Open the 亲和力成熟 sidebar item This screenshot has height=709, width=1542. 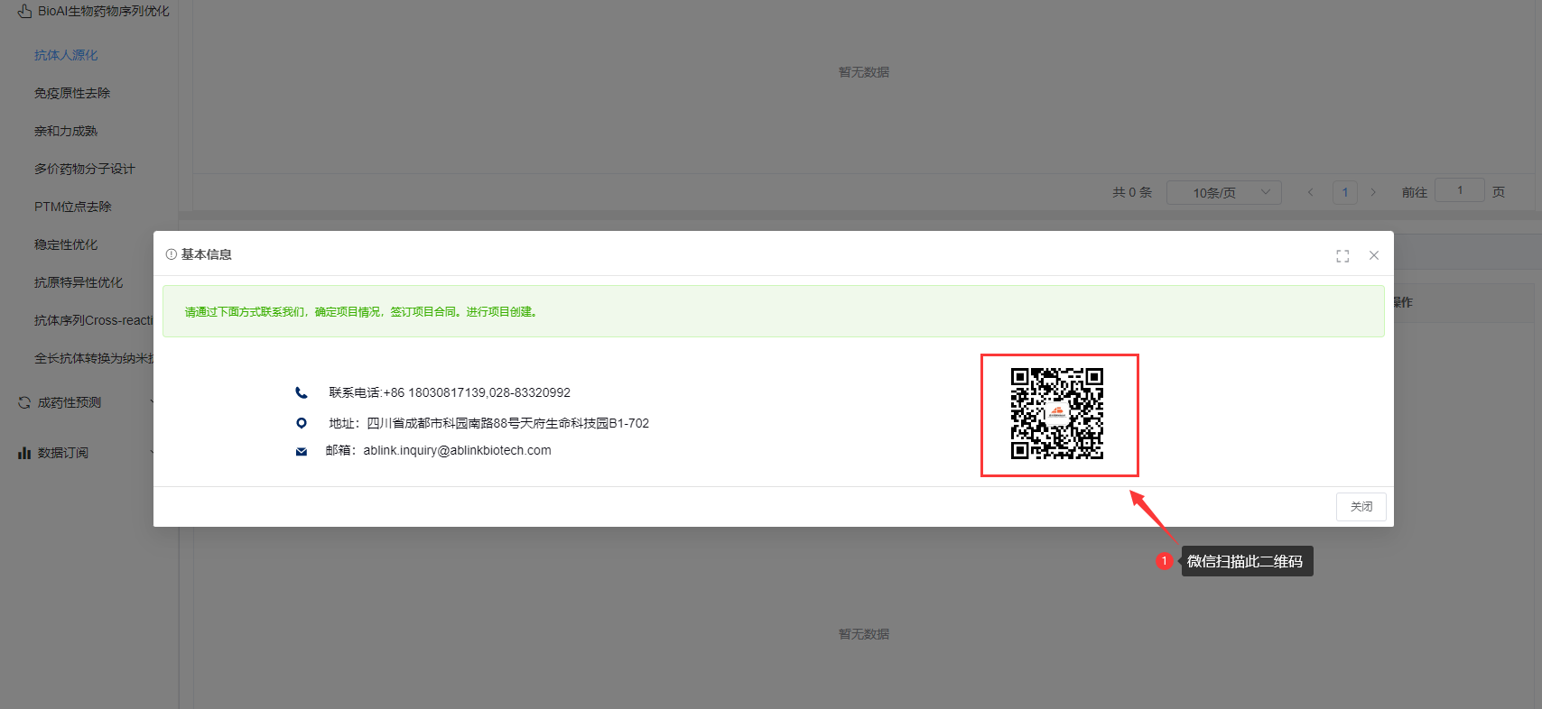tap(66, 131)
